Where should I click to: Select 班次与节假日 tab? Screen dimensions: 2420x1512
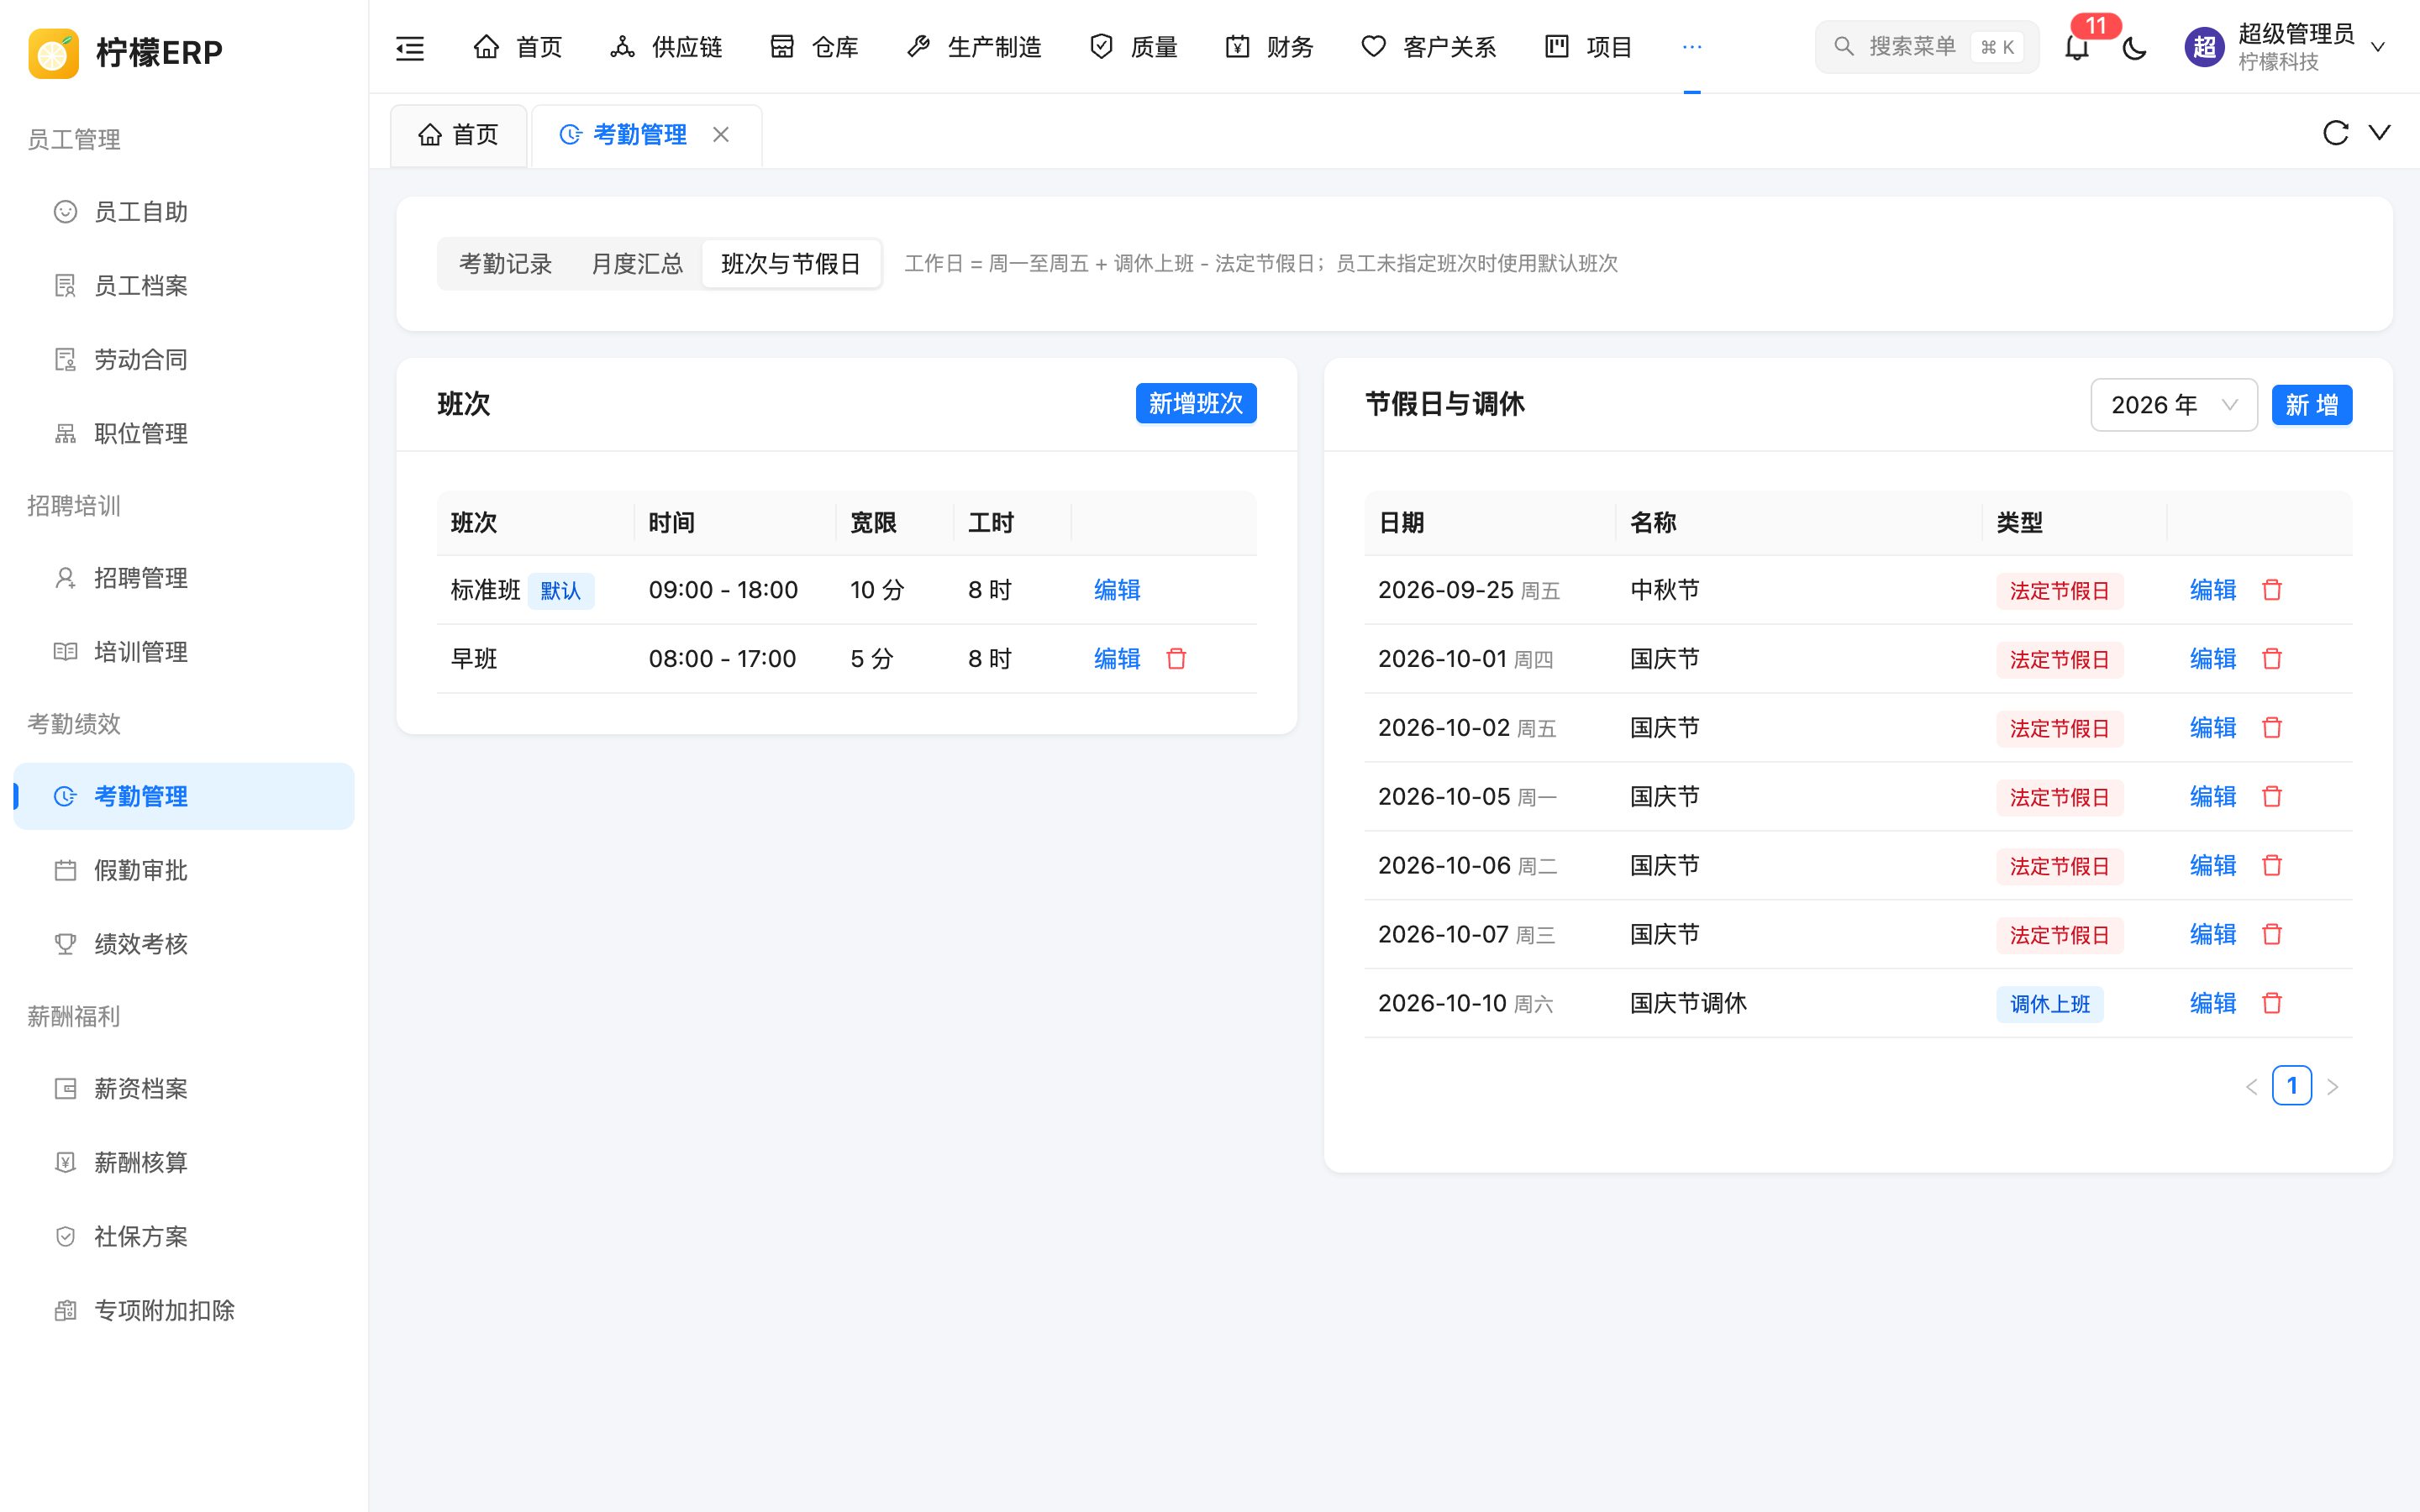791,264
